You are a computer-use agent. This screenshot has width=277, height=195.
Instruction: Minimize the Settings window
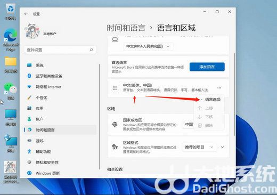205,12
